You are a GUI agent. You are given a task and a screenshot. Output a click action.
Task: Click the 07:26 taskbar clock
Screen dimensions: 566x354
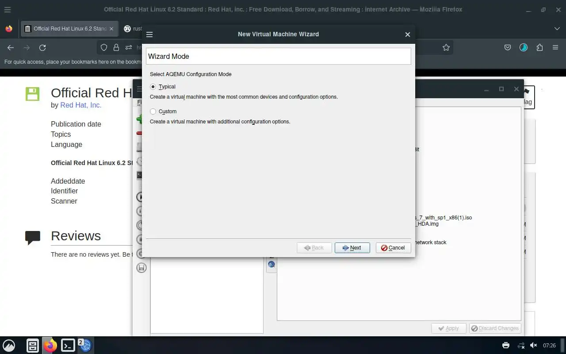[x=549, y=346]
